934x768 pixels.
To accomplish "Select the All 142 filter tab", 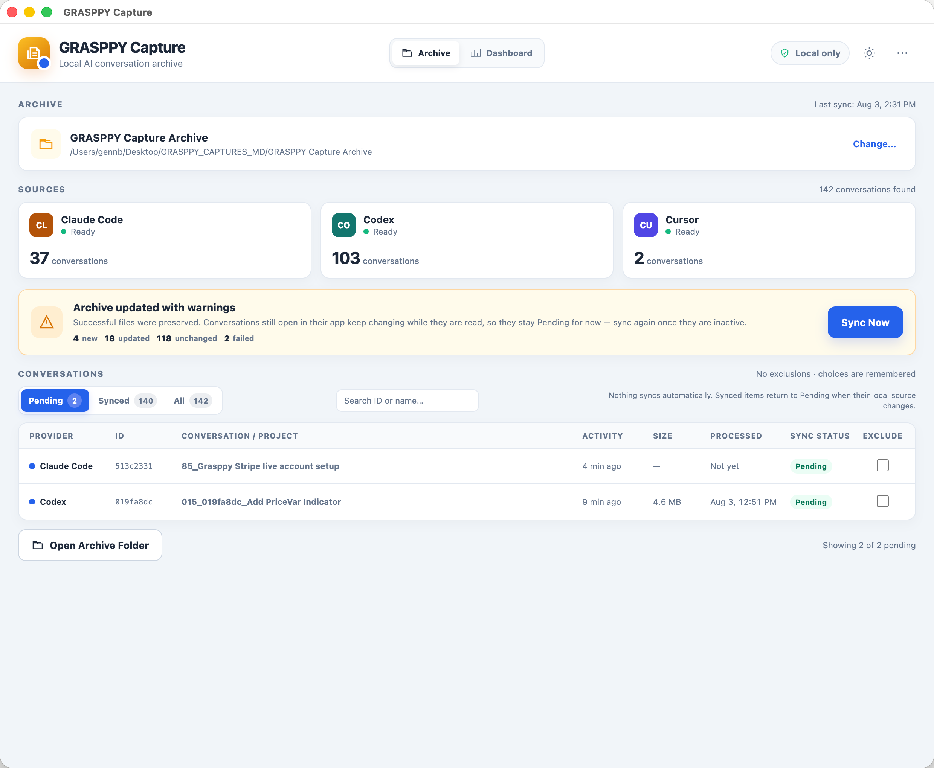I will (193, 401).
